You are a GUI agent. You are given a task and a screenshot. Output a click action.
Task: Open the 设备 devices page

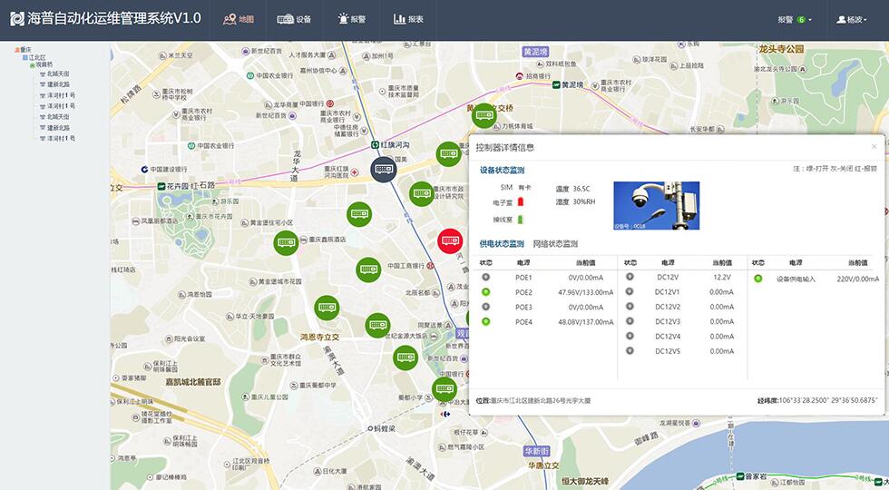294,19
